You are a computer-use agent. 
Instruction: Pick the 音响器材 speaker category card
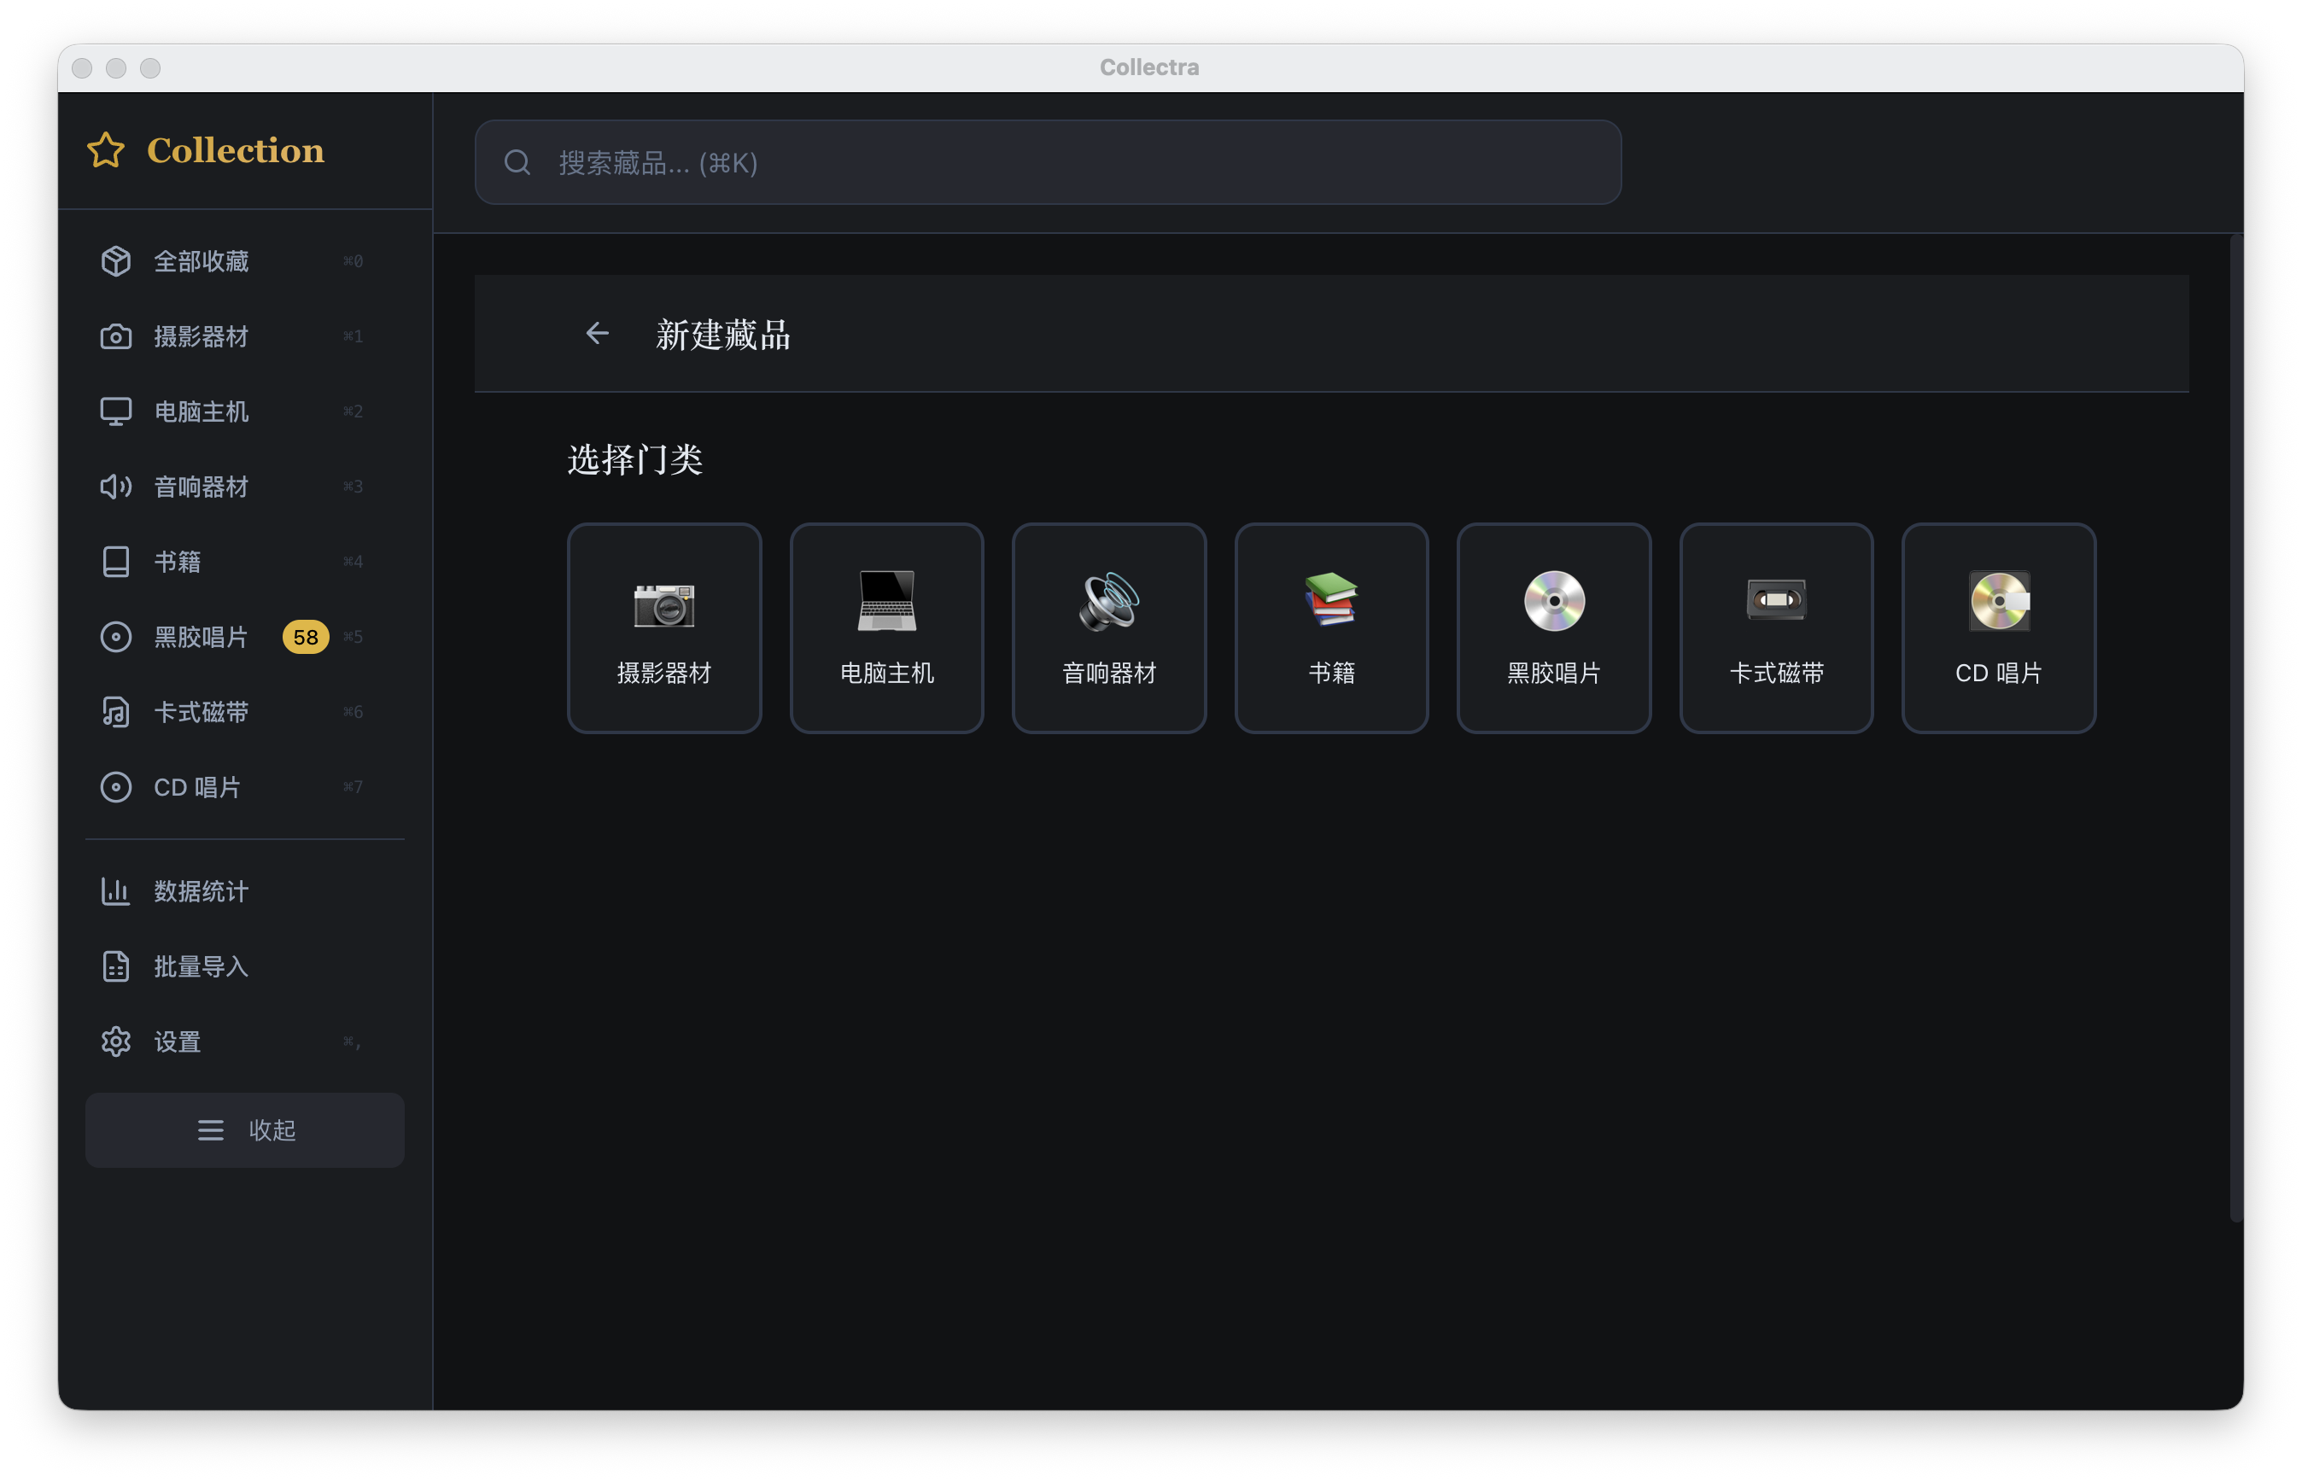coord(1108,627)
